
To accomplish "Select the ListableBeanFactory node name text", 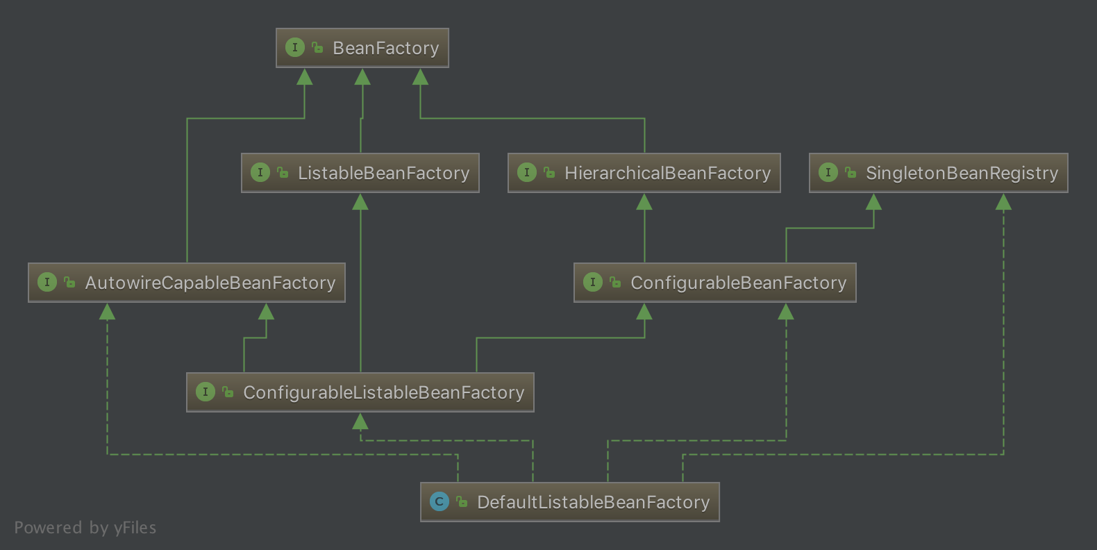I will [x=383, y=173].
